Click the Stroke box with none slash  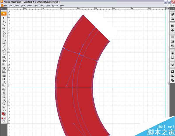pos(5,115)
